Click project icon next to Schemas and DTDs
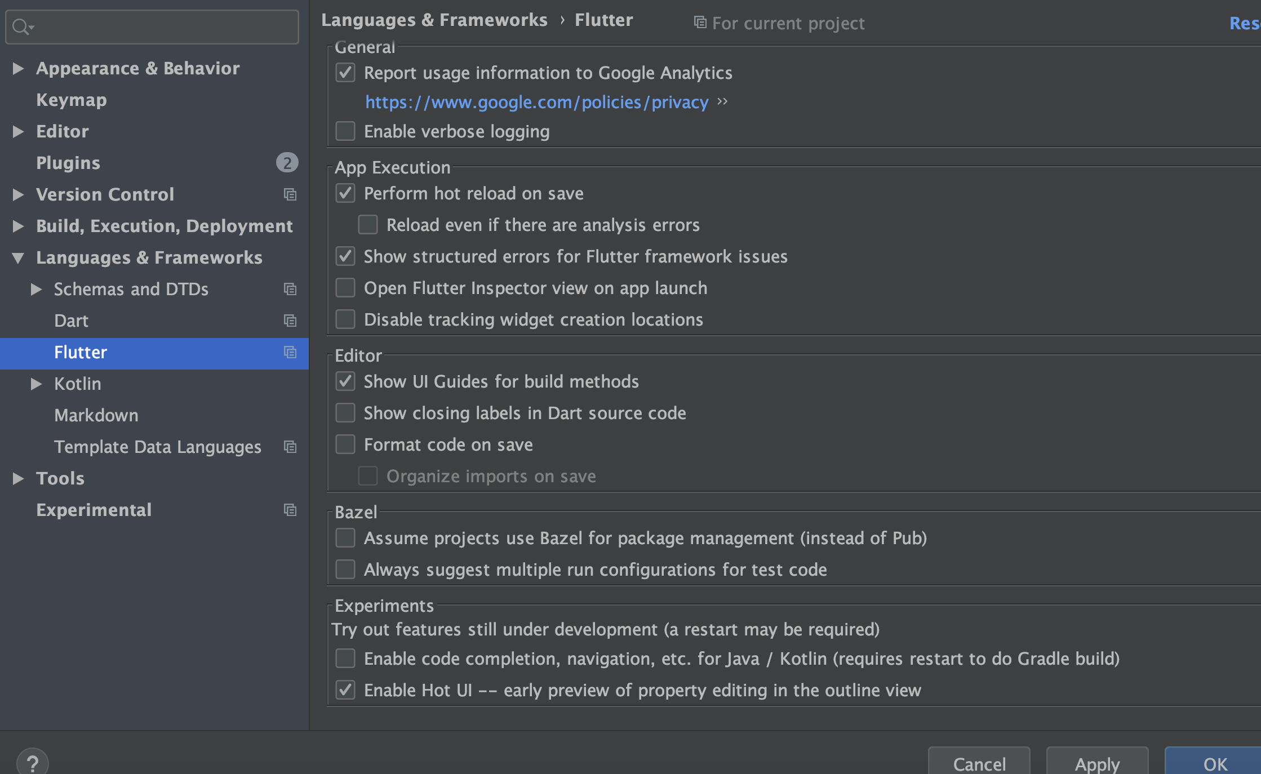 [x=290, y=289]
